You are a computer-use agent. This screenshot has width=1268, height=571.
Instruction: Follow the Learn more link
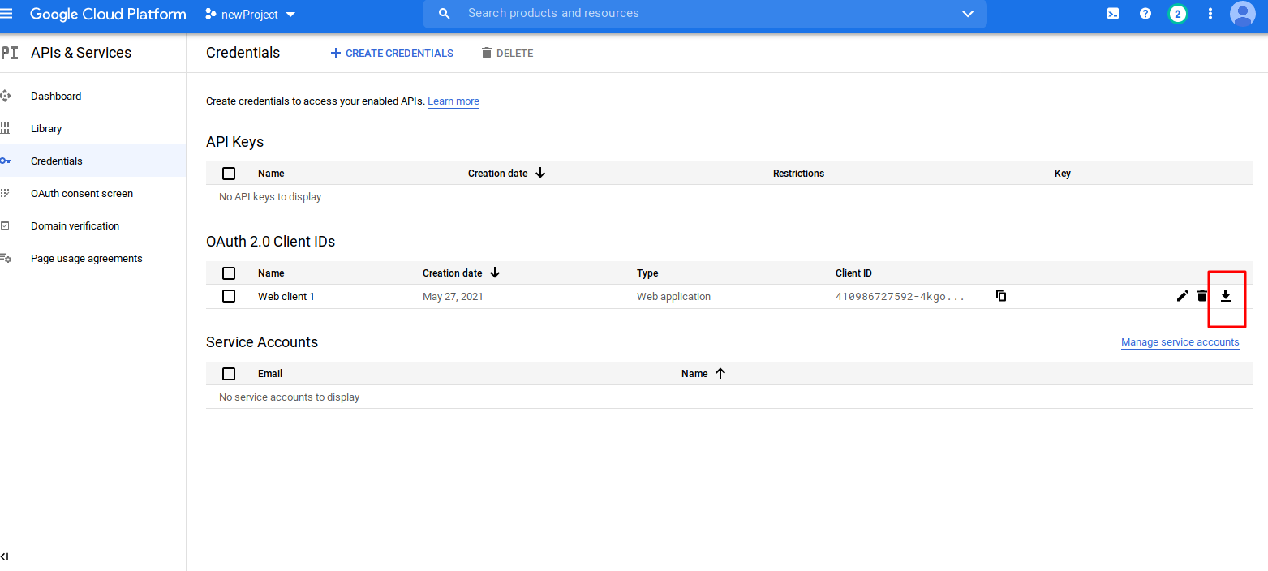[453, 101]
